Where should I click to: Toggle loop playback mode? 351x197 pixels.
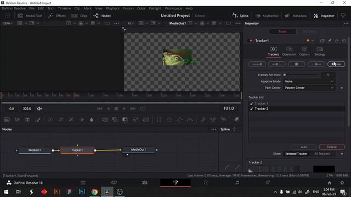coord(143,108)
